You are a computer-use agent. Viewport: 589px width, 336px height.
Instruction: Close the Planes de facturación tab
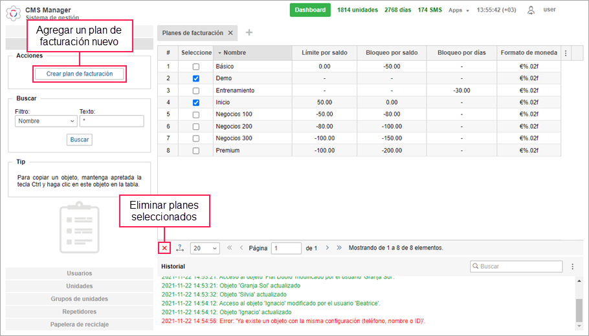pos(230,33)
